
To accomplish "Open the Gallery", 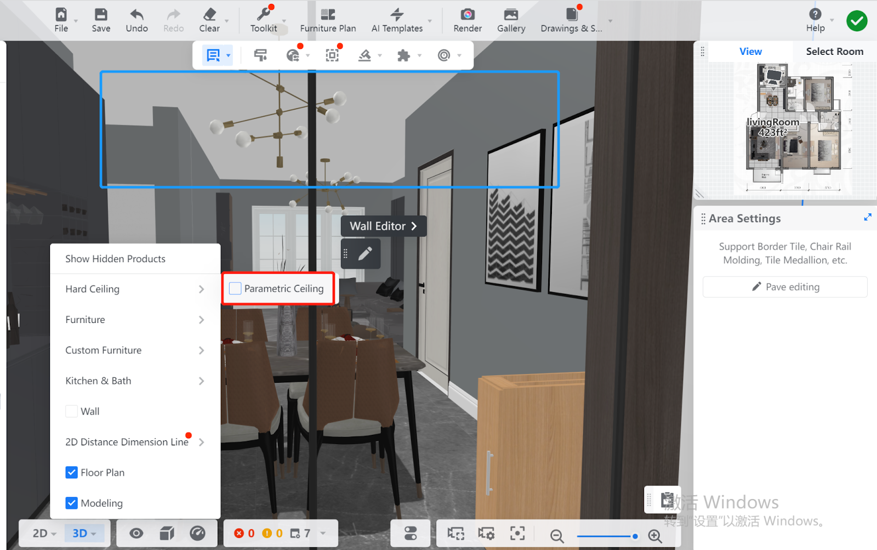I will (x=511, y=20).
